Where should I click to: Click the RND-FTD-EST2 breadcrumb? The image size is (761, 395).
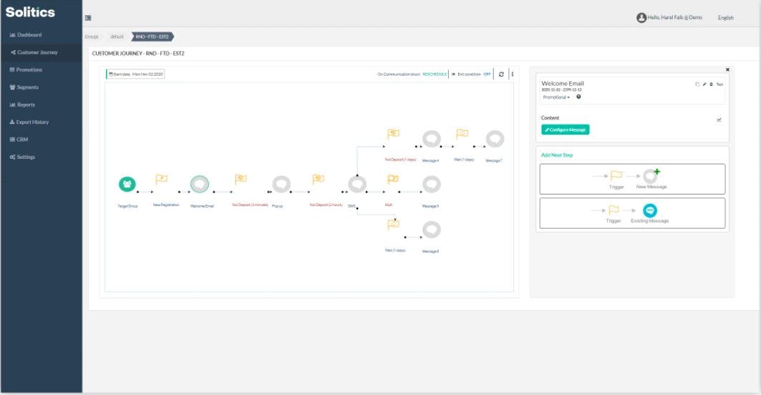[x=152, y=37]
